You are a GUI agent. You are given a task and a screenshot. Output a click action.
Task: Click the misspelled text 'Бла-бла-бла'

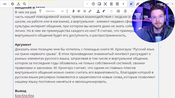click(24, 96)
